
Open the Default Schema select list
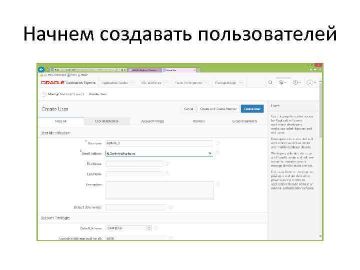(x=129, y=228)
